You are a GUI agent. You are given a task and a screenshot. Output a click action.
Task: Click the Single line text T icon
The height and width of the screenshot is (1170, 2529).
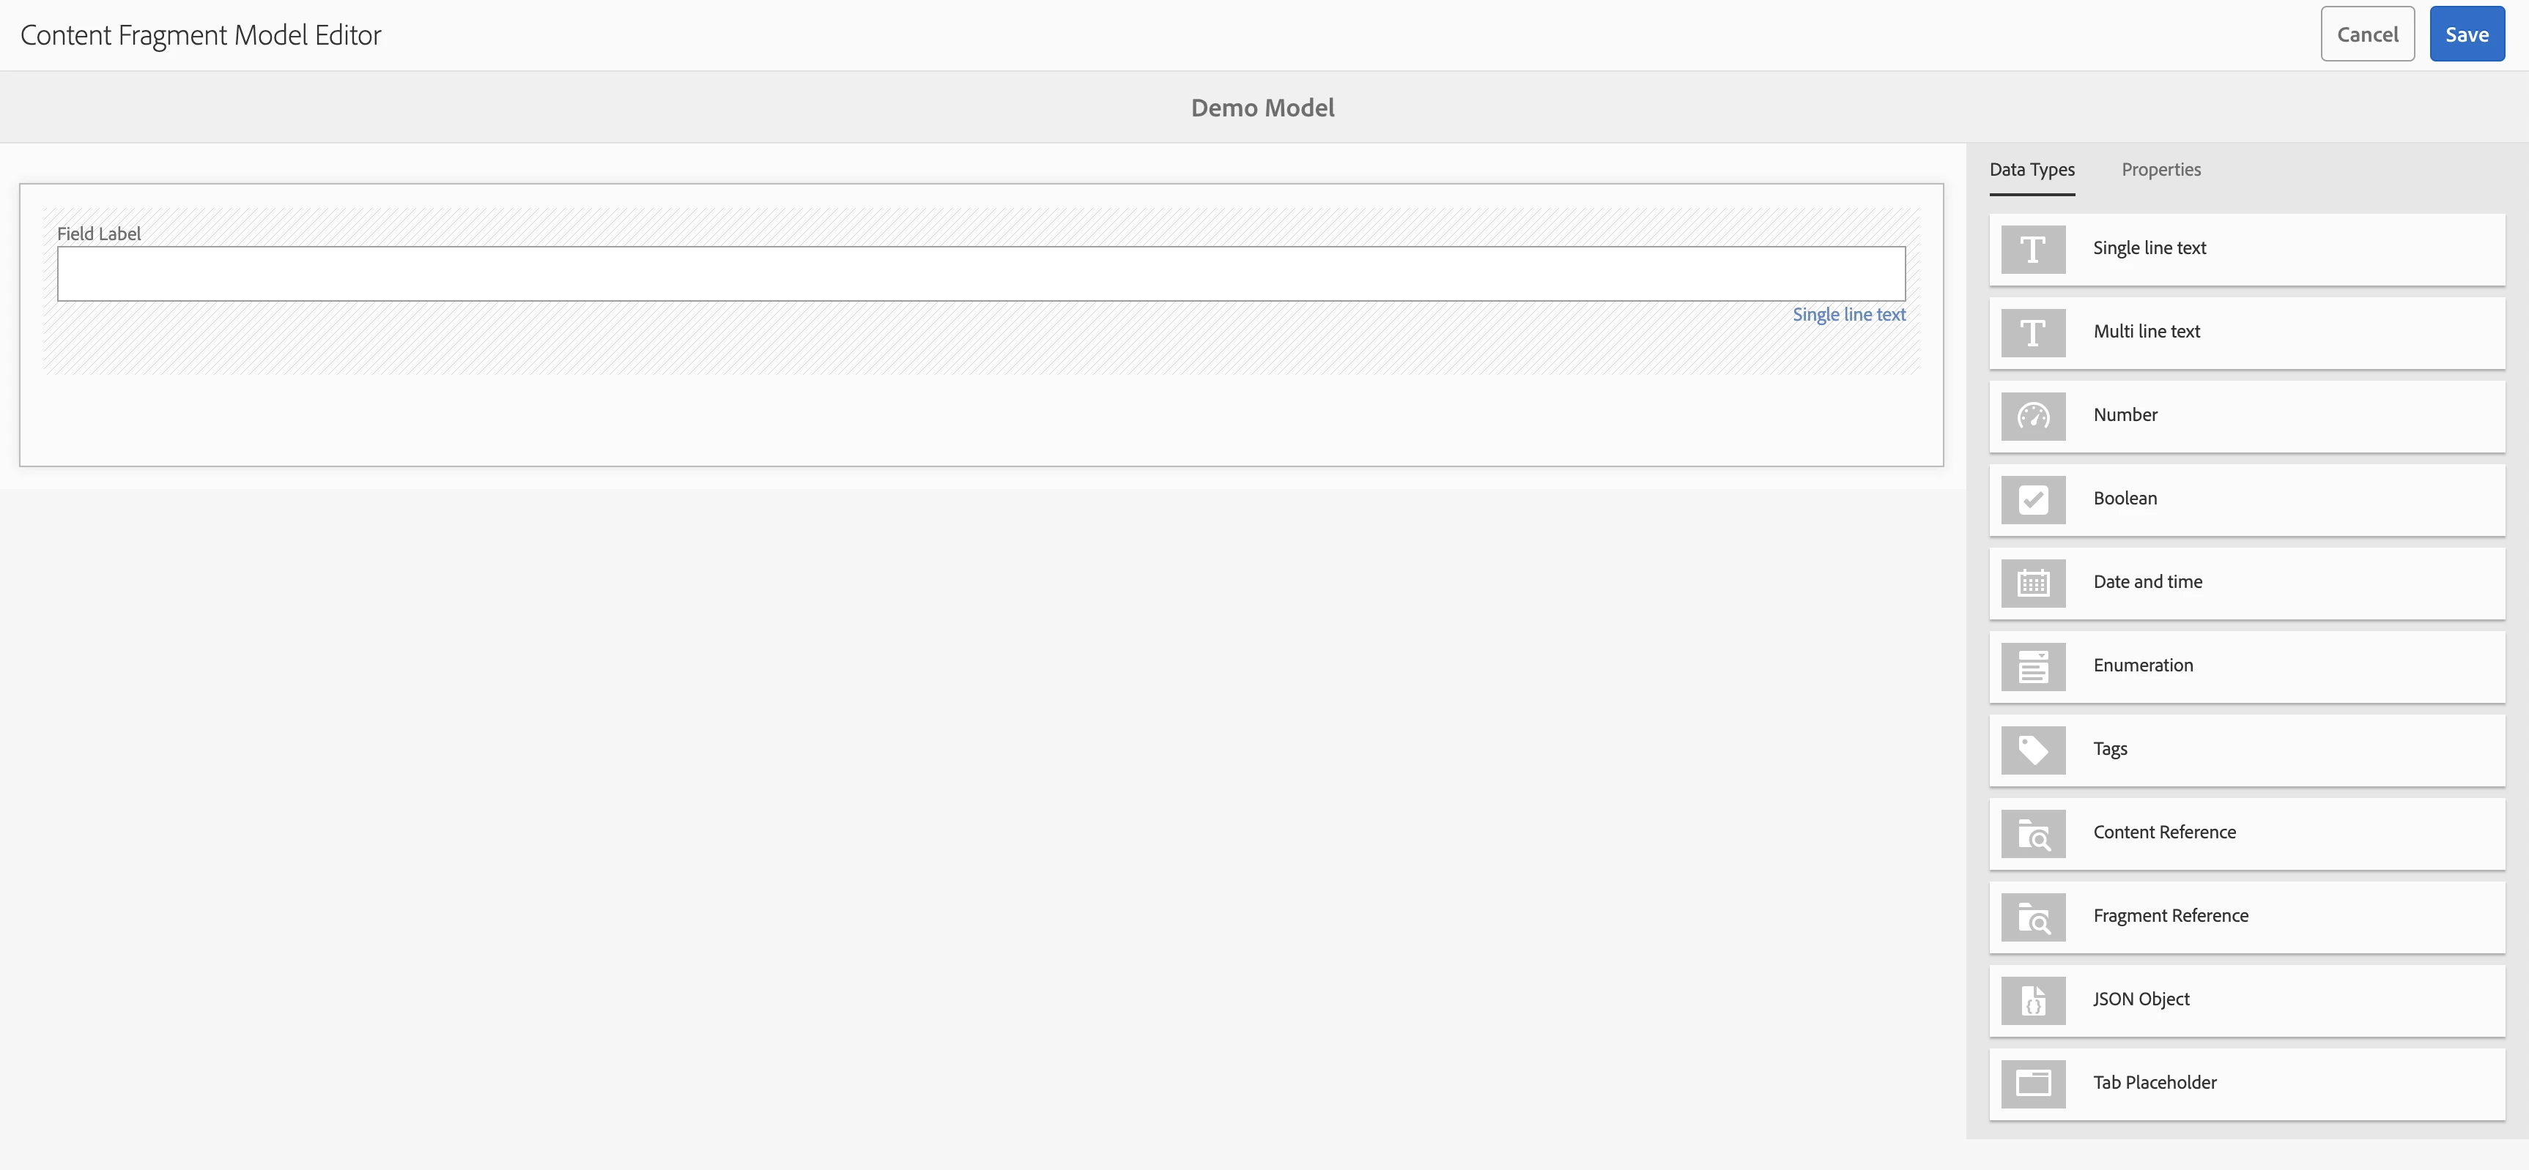pyautogui.click(x=2032, y=250)
